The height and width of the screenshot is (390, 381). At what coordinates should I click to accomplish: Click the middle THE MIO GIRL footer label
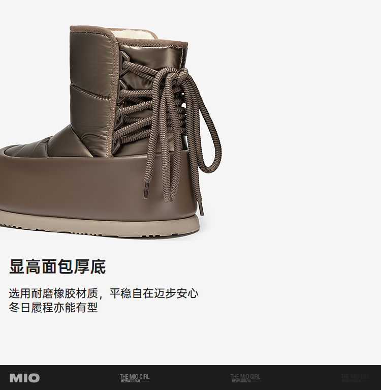point(245,378)
